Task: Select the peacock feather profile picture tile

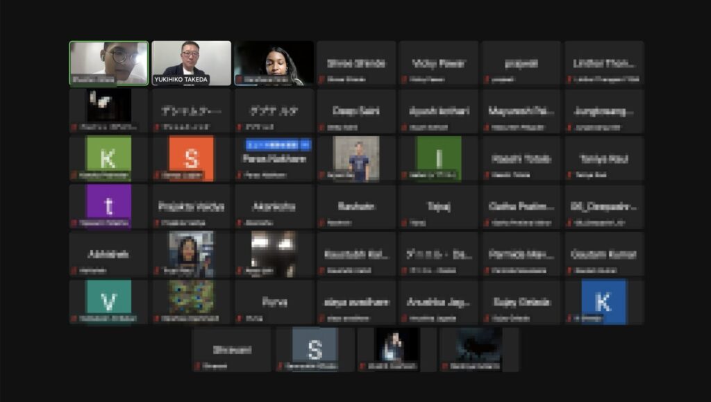Action: point(191,299)
